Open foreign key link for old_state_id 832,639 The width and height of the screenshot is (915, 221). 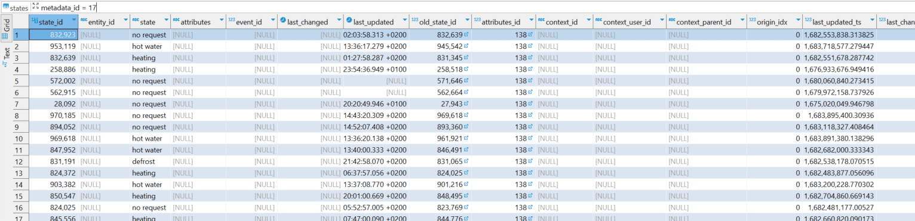[466, 35]
